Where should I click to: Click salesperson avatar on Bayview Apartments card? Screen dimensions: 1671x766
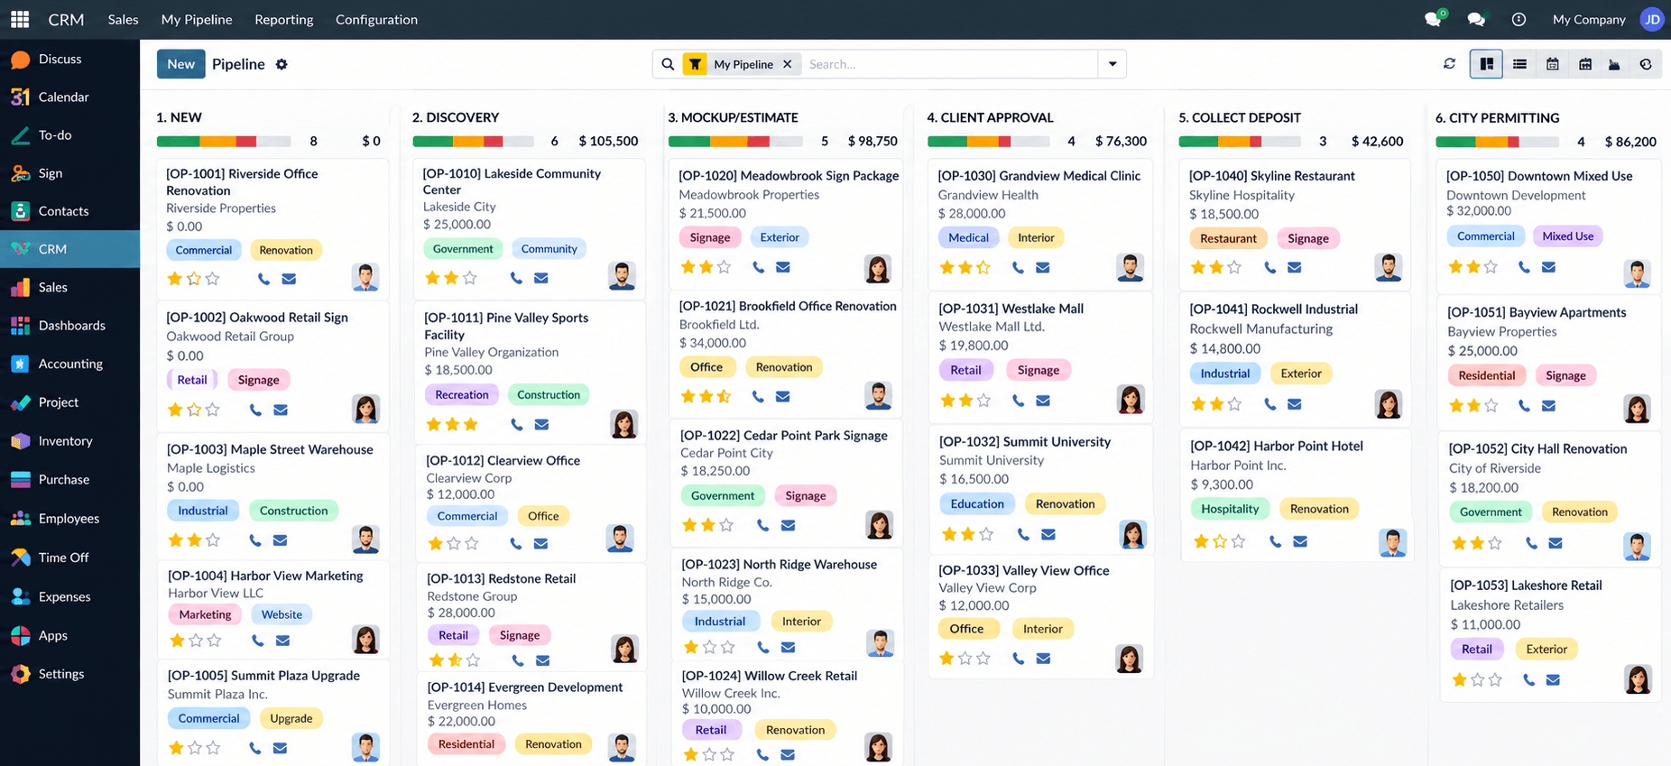(1637, 409)
